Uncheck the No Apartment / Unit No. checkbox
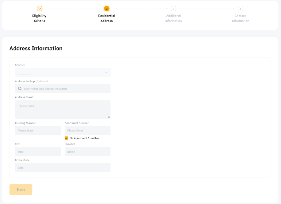The width and height of the screenshot is (281, 204). click(66, 138)
